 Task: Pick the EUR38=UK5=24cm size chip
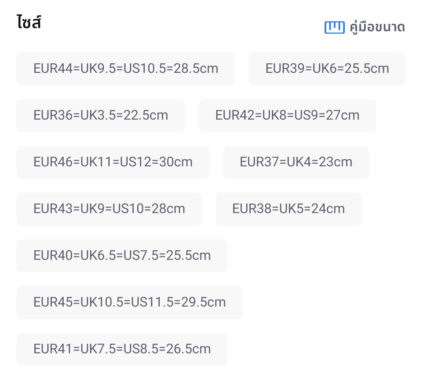click(288, 209)
